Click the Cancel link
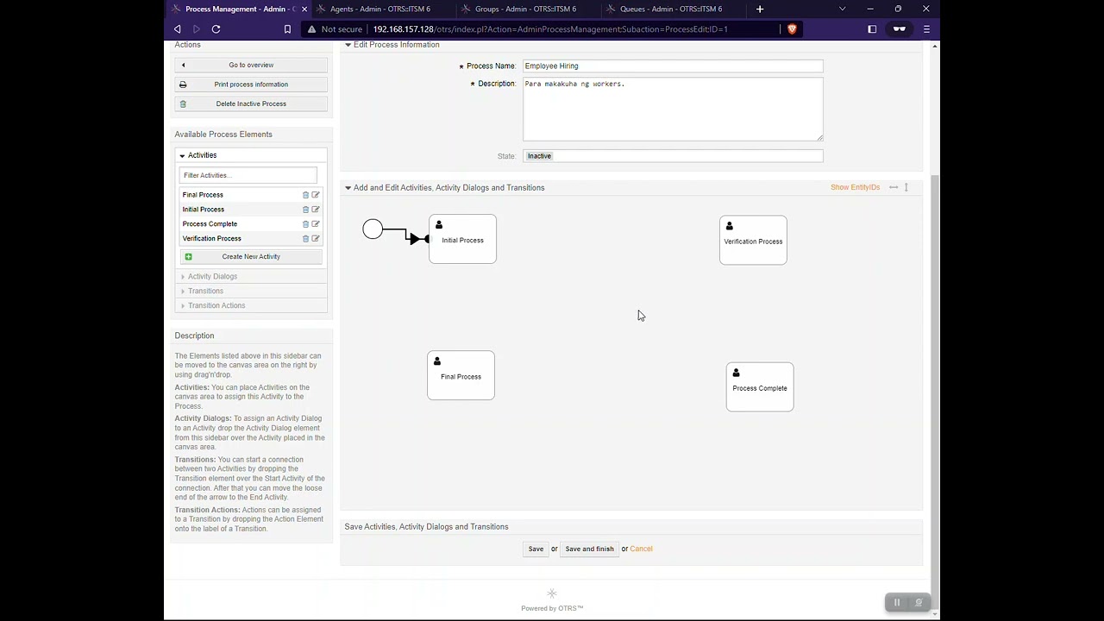 [641, 549]
